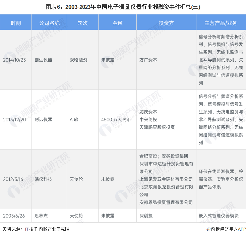The width and height of the screenshot is (246, 236).
Task: Select the 战略融资 round cell
Action: click(78, 60)
